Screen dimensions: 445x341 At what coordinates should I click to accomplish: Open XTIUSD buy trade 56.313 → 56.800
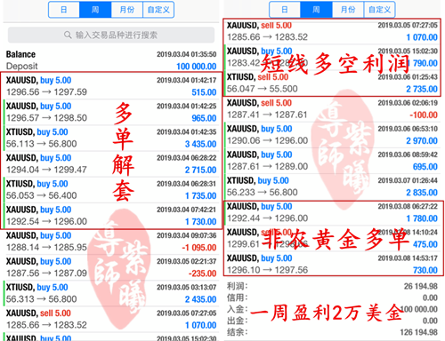point(111,293)
